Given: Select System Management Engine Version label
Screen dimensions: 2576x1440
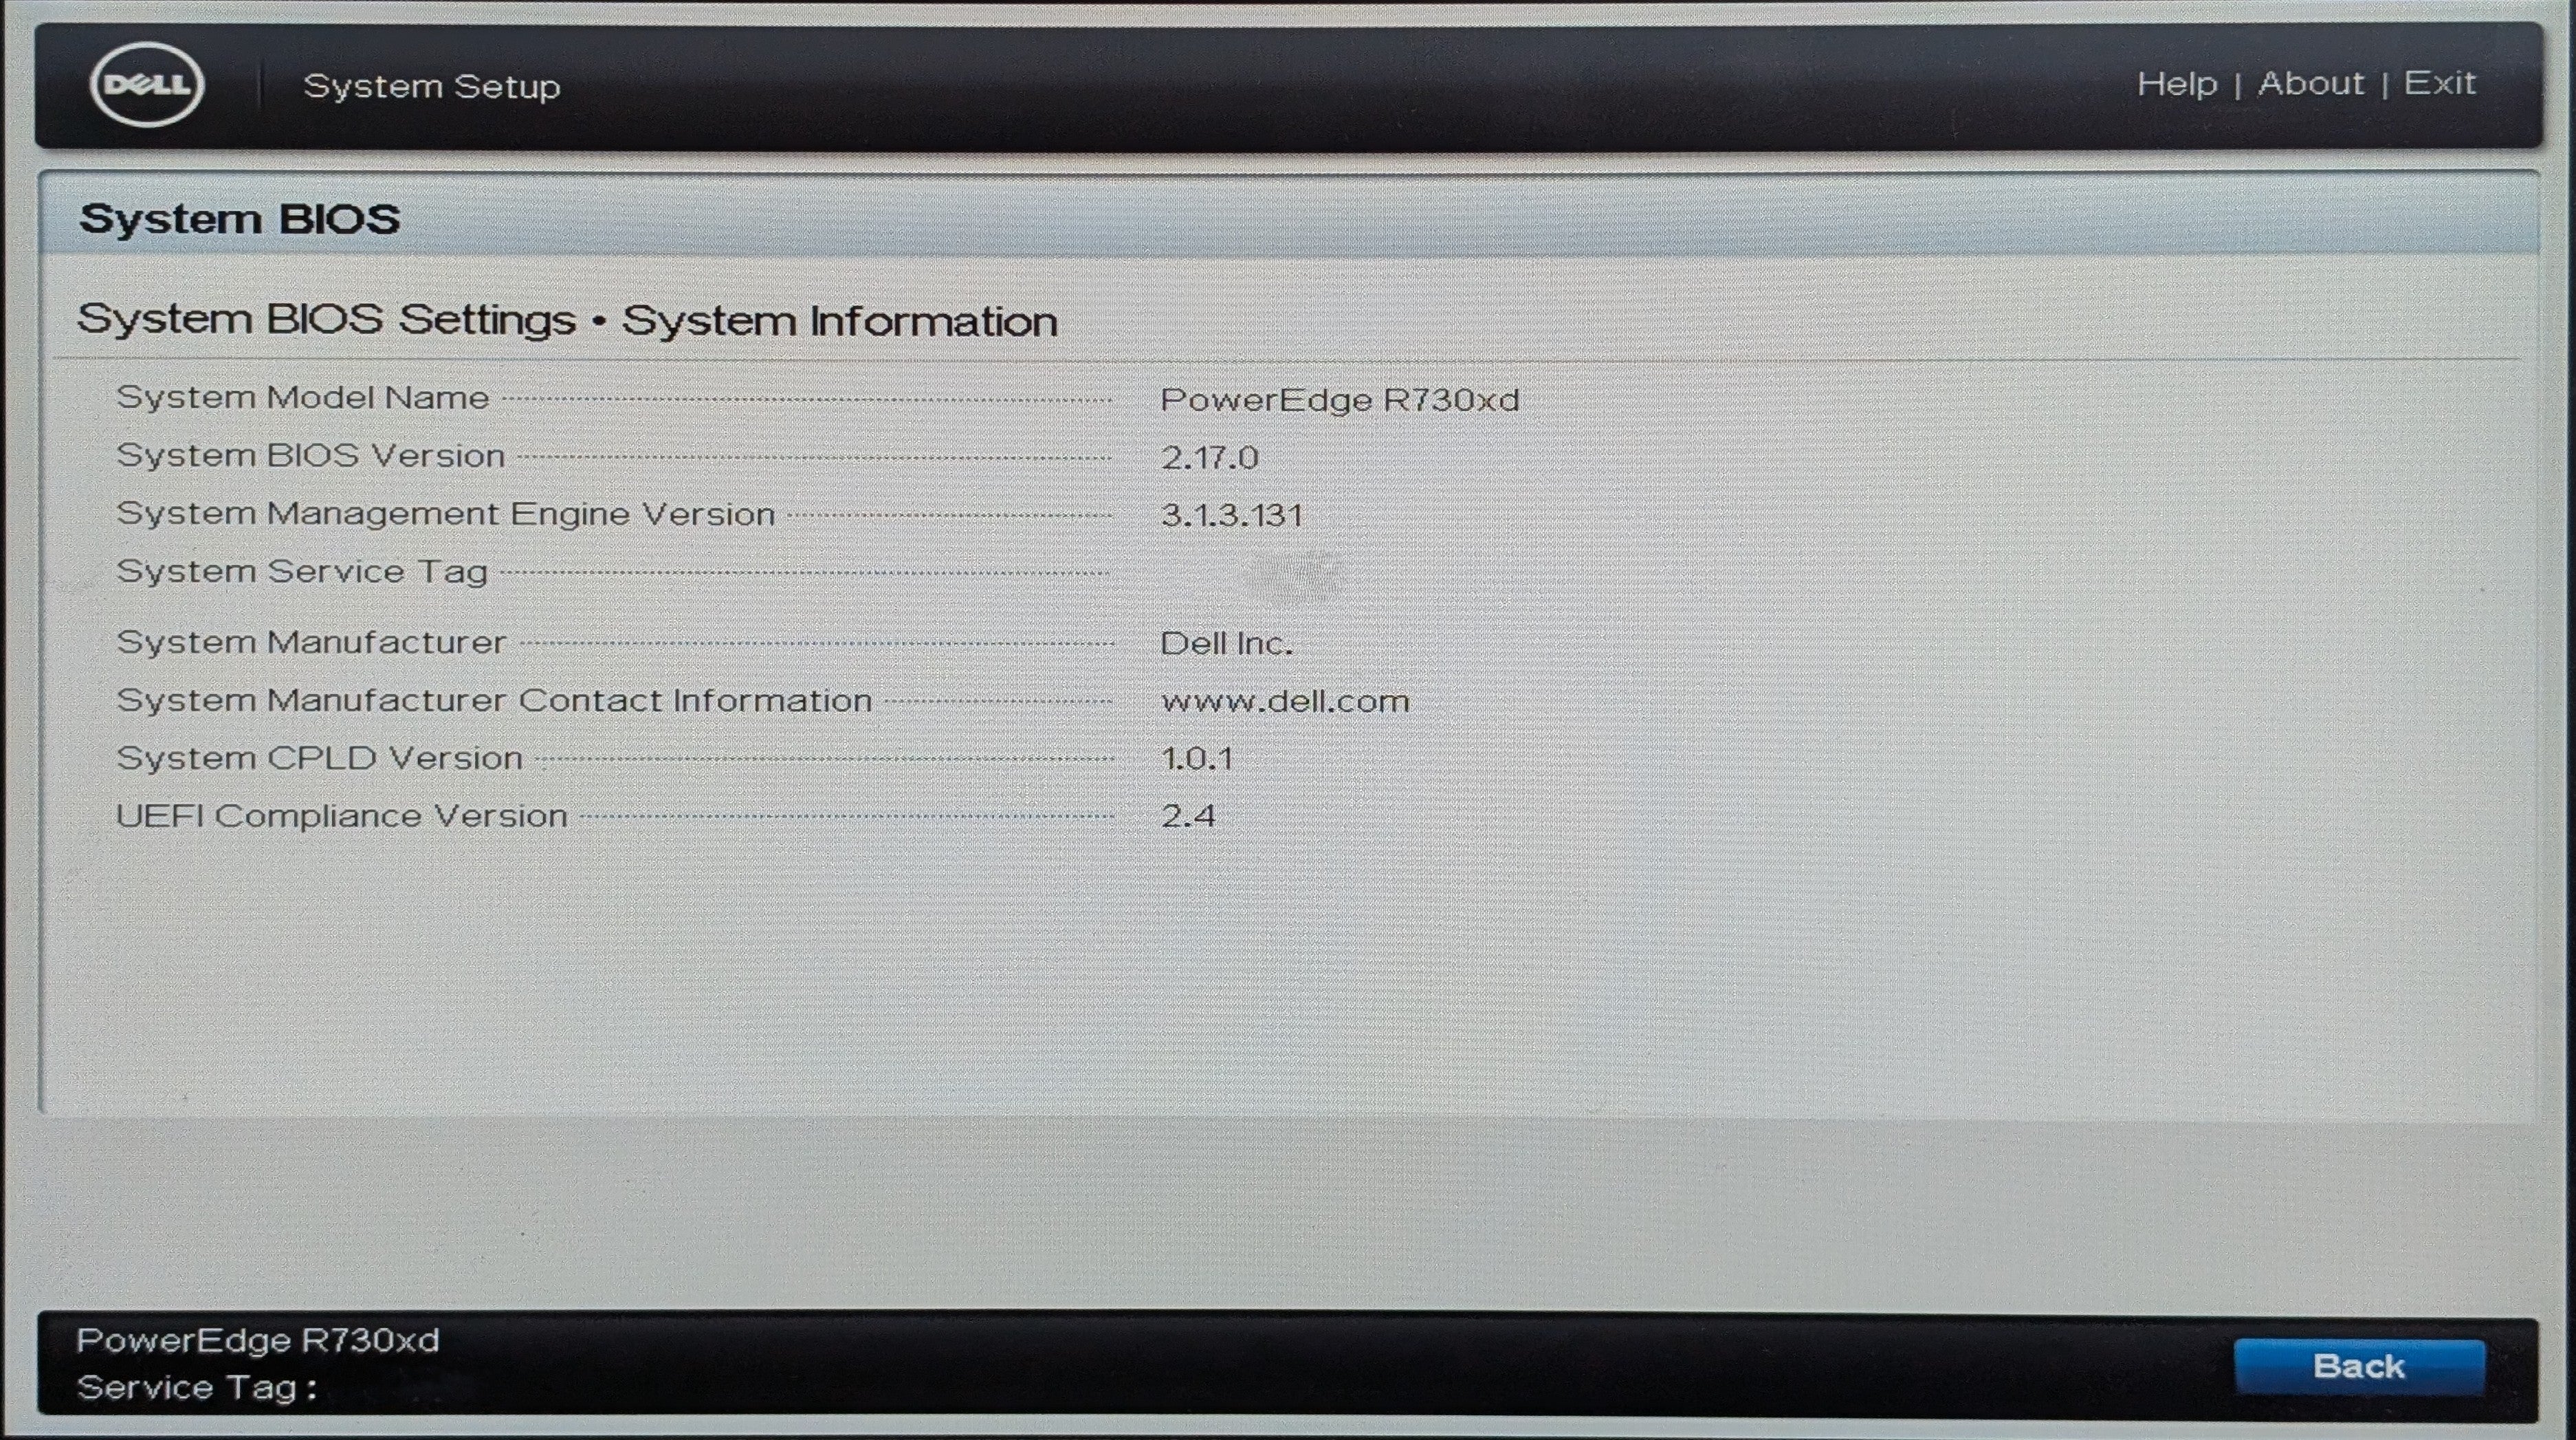Looking at the screenshot, I should 446,514.
